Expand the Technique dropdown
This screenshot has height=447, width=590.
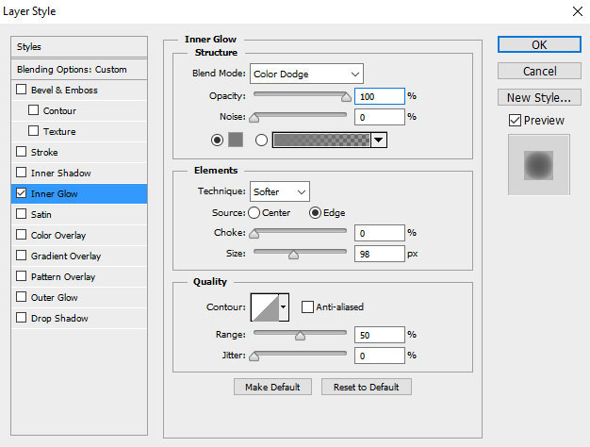tap(279, 191)
